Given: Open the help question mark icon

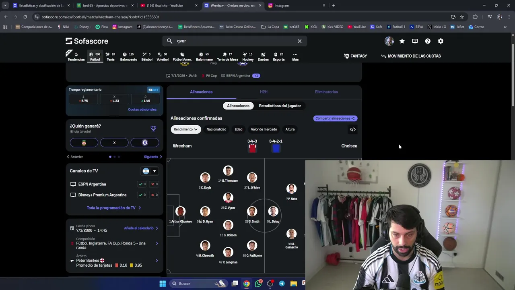Looking at the screenshot, I should pos(428,41).
